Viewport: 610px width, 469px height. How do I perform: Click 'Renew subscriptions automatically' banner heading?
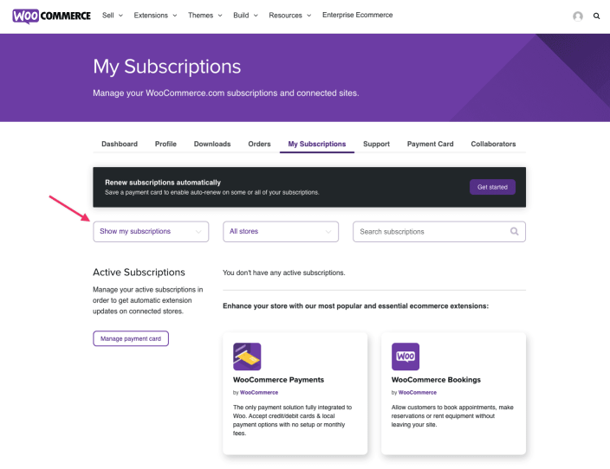tap(163, 183)
